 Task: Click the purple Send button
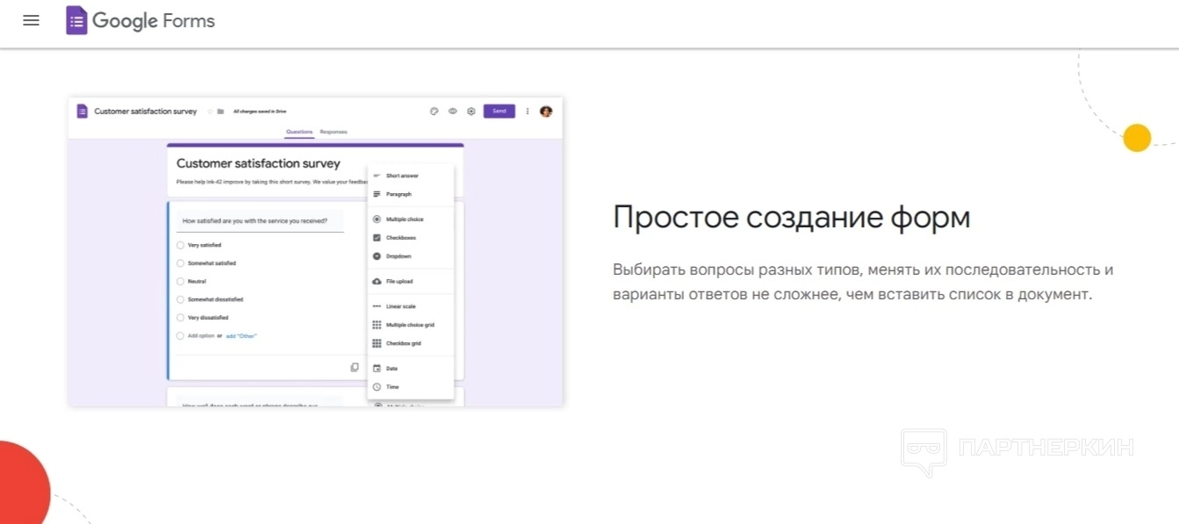tap(500, 111)
